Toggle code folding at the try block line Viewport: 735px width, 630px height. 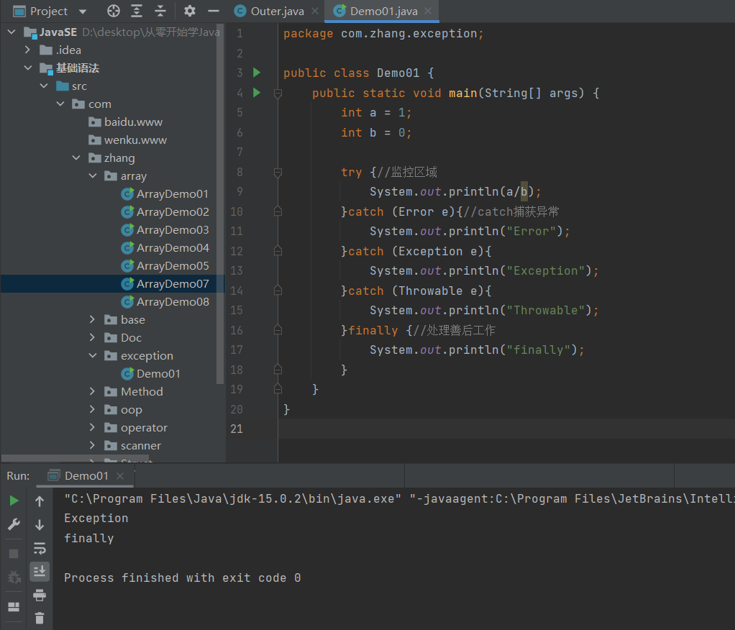[x=278, y=173]
